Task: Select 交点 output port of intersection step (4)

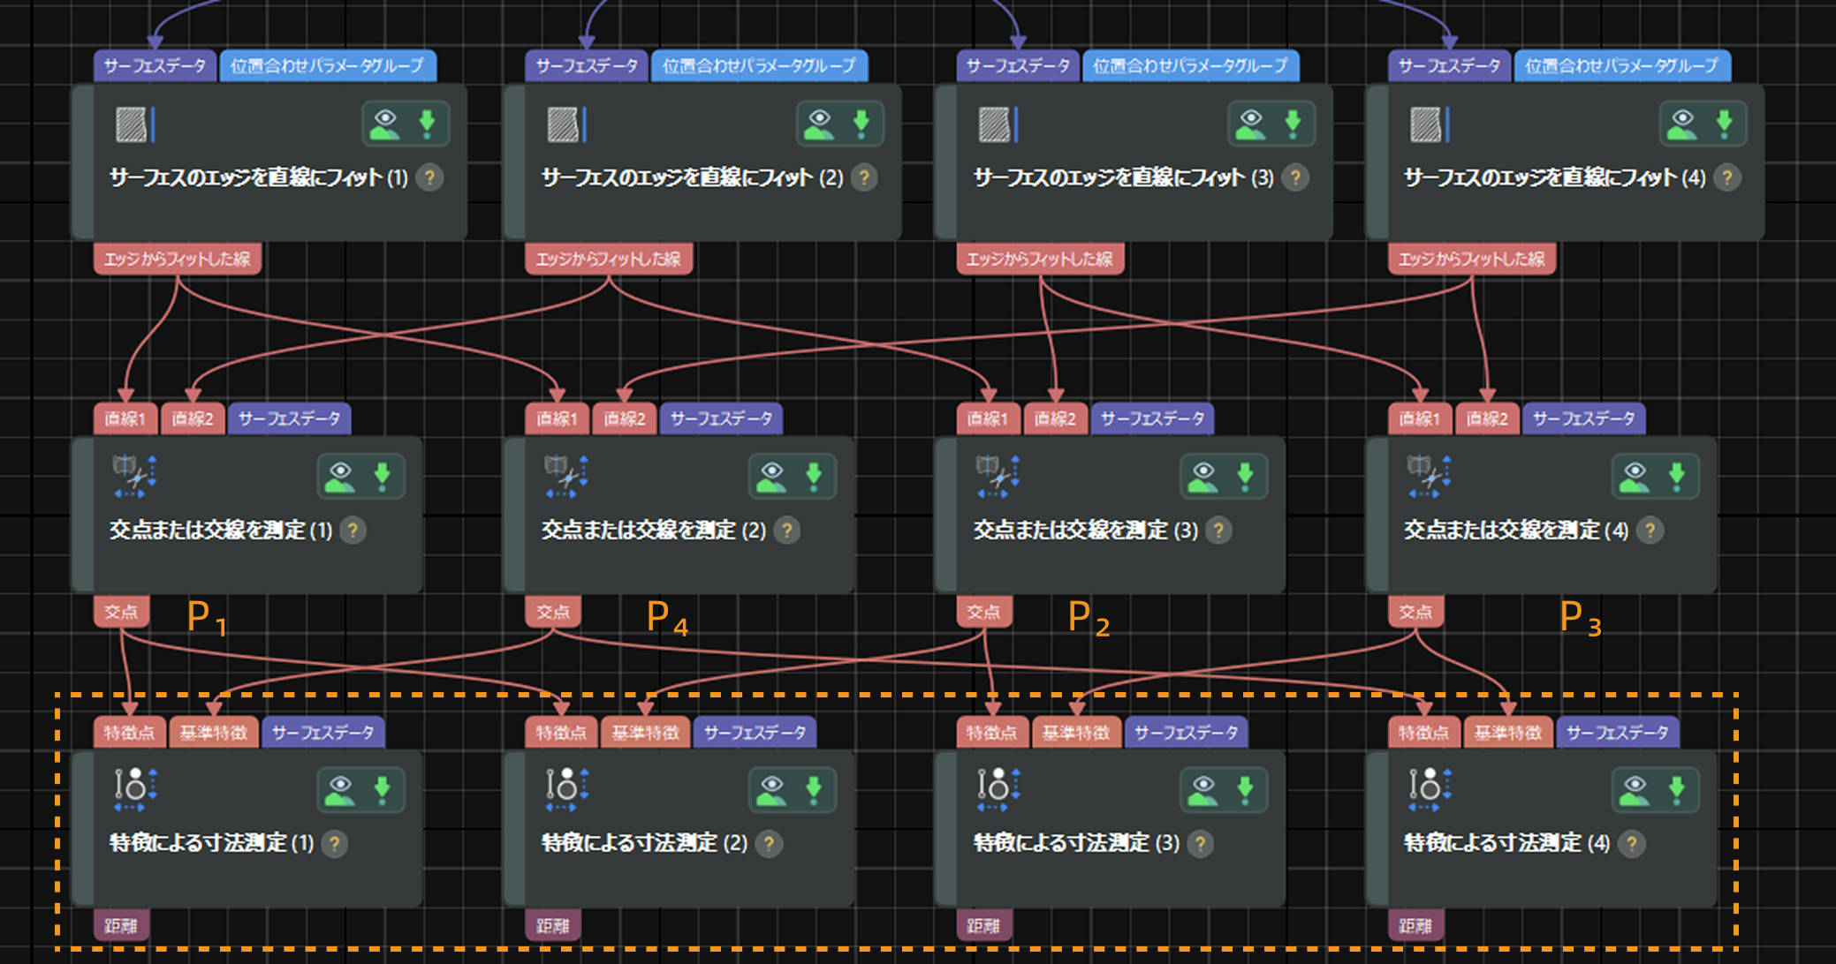Action: pos(1415,612)
